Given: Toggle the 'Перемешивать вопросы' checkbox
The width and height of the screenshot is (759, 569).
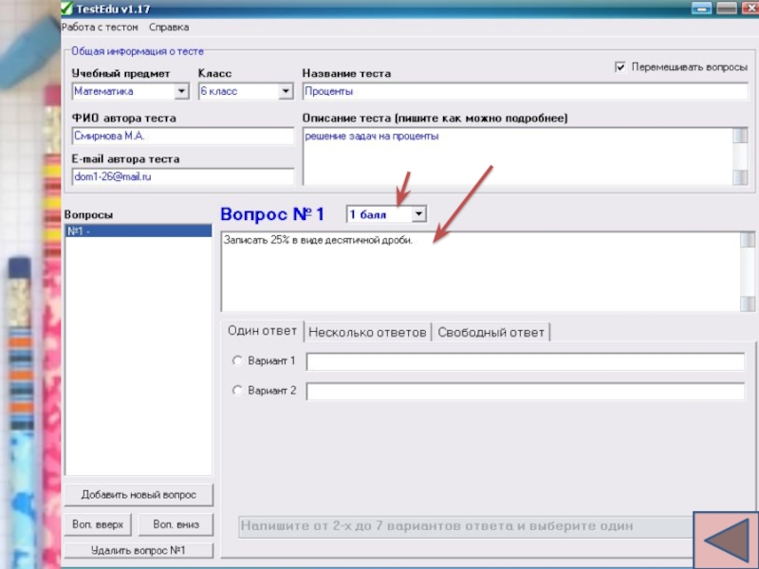Looking at the screenshot, I should point(620,66).
